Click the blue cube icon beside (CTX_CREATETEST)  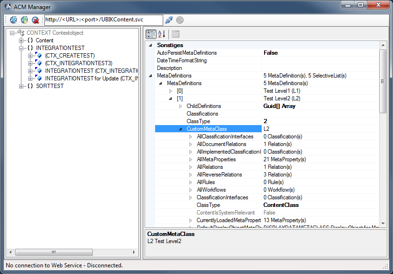pyautogui.click(x=39, y=56)
